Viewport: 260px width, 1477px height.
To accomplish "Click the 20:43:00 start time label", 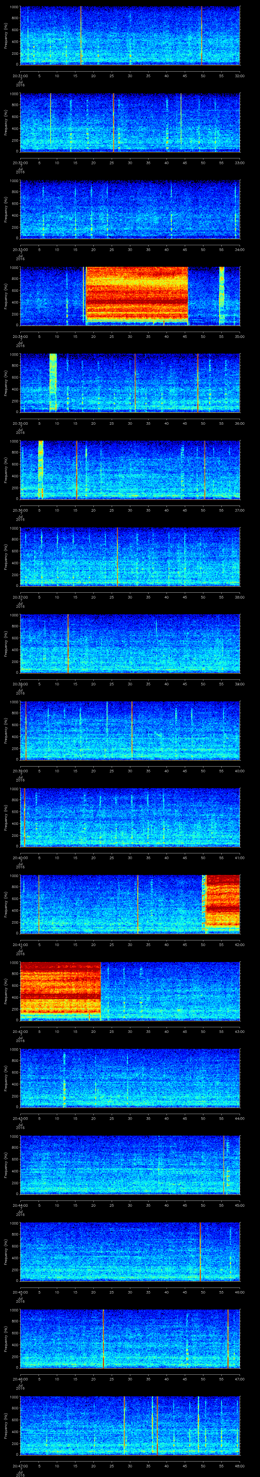I will click(x=20, y=1118).
